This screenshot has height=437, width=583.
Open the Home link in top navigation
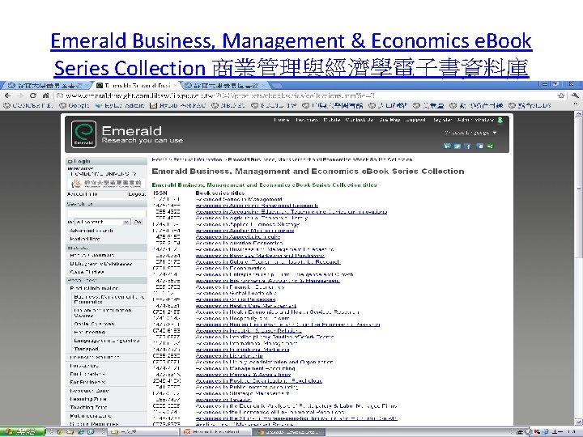coord(282,120)
